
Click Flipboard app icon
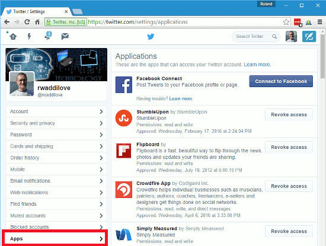[x=124, y=151]
